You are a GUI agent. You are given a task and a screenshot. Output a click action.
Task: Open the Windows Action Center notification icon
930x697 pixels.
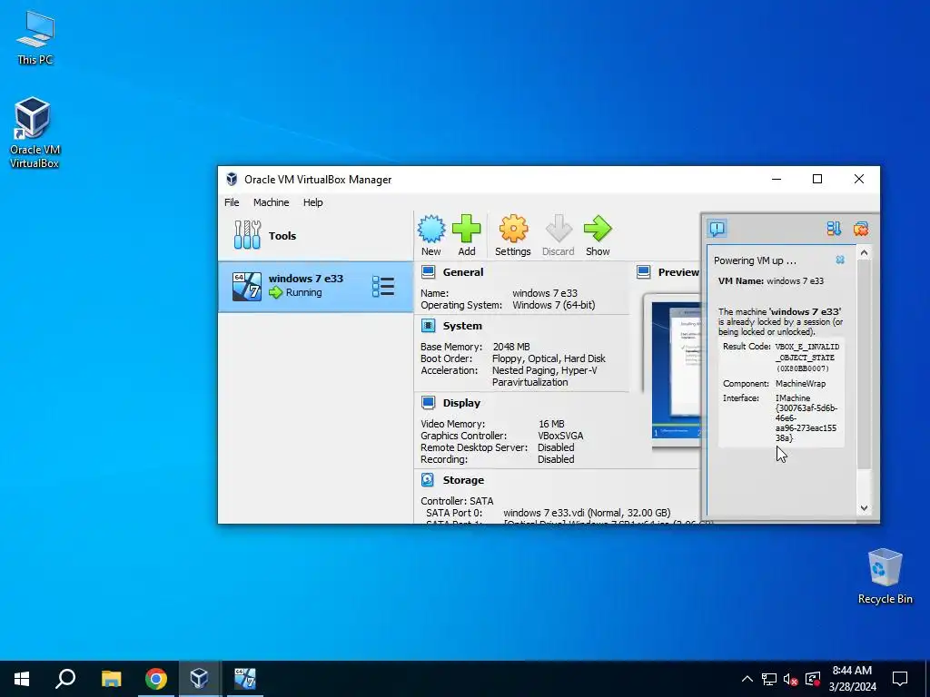(x=900, y=679)
